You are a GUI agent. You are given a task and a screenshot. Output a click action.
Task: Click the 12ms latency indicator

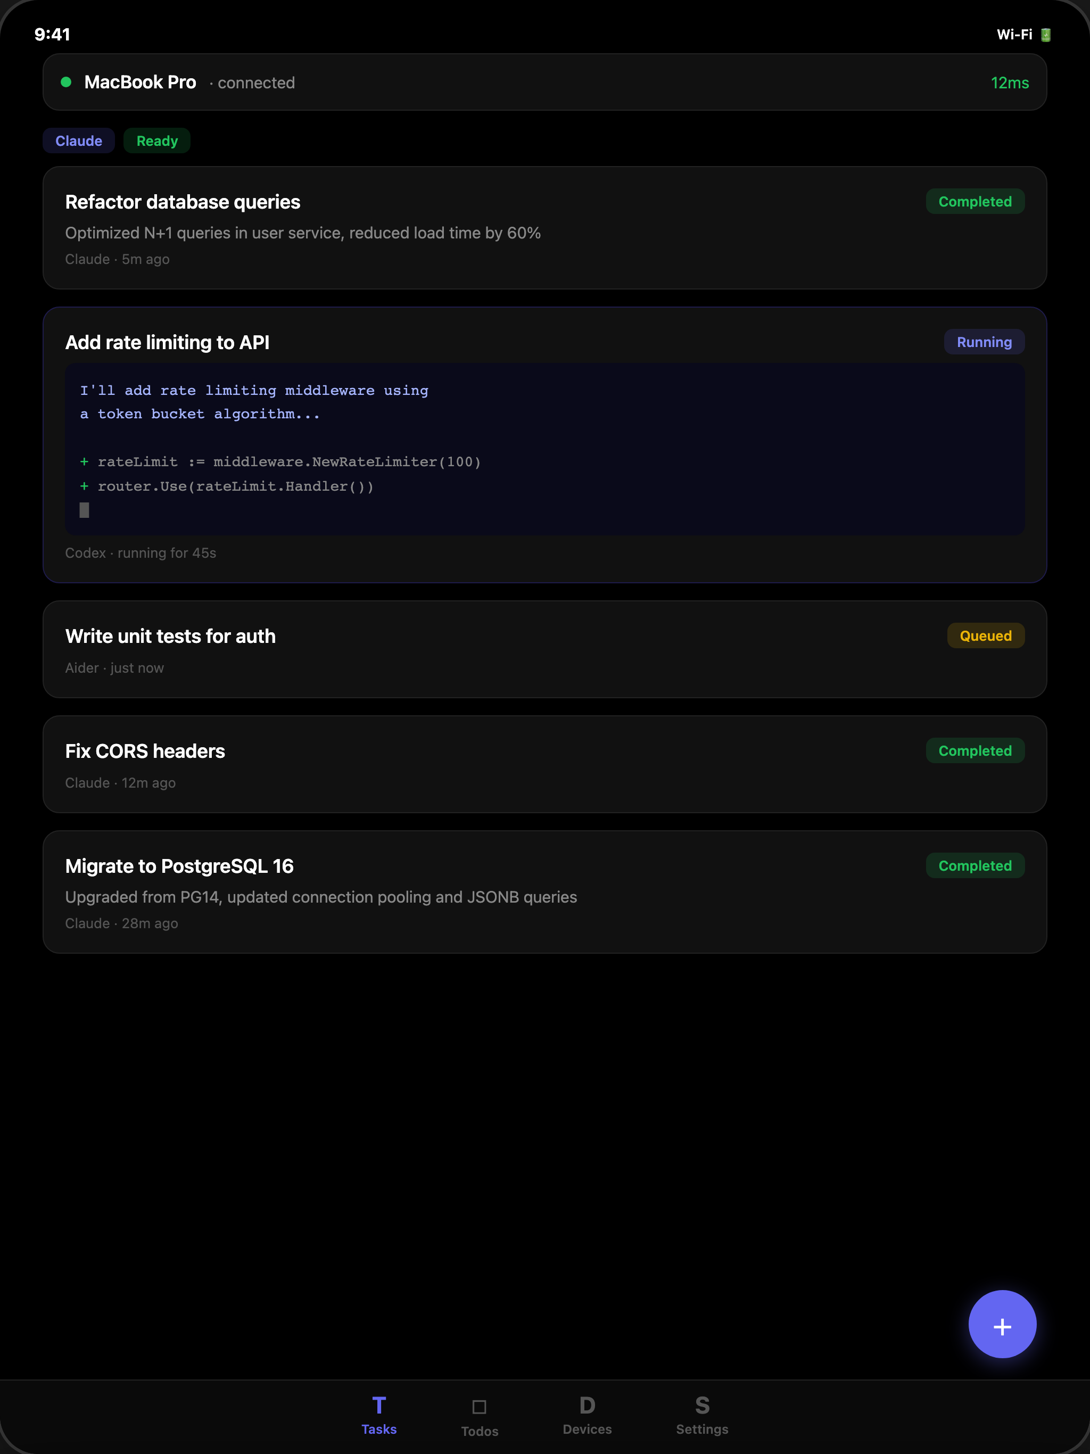(x=1010, y=83)
